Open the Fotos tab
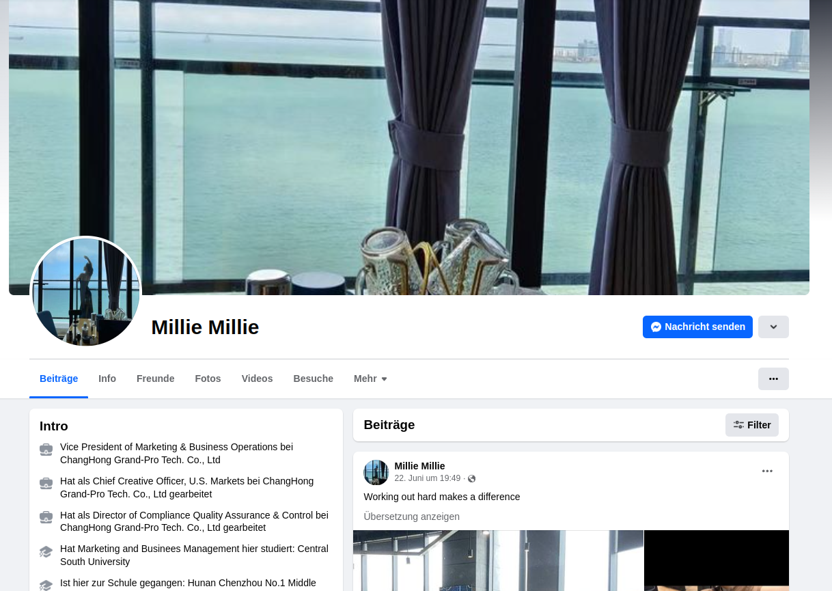832x591 pixels. click(x=208, y=379)
